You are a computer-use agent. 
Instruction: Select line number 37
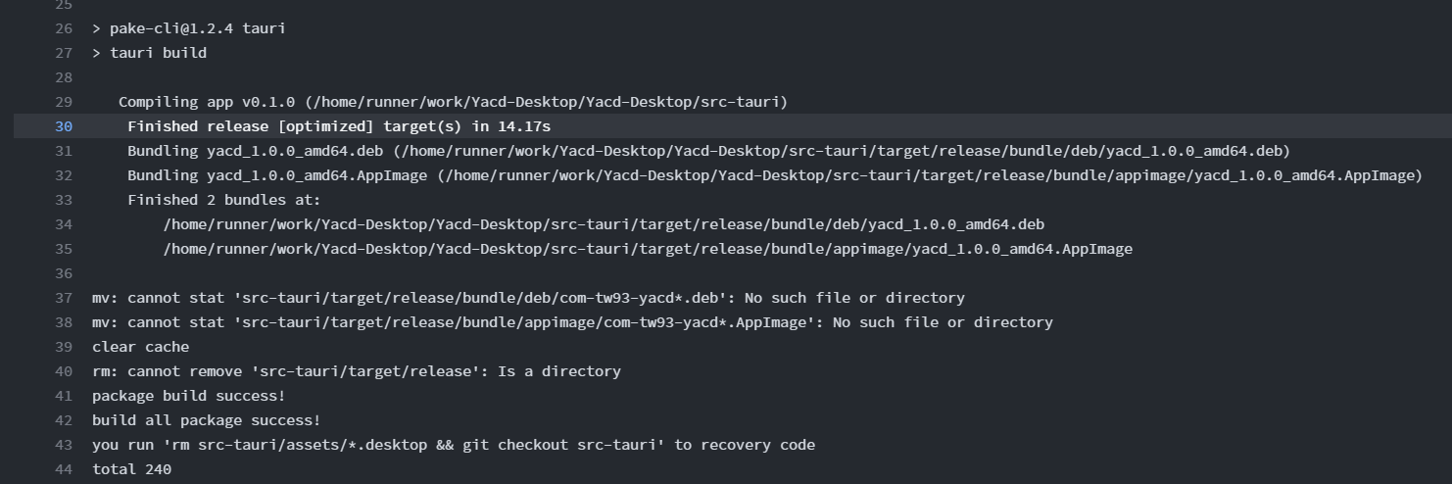point(64,298)
